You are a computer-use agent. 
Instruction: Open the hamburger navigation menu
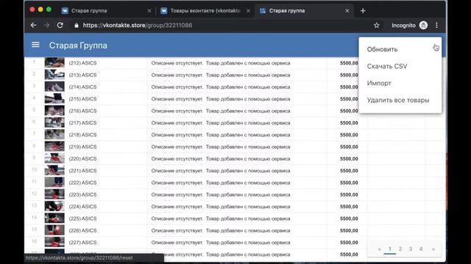pyautogui.click(x=35, y=45)
